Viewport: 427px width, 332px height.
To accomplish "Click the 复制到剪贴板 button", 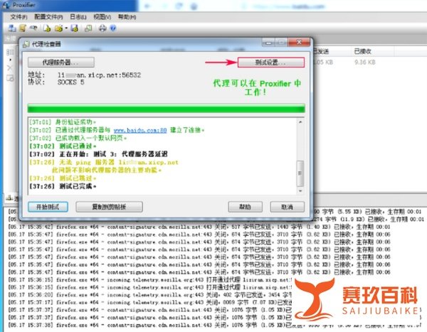I will pos(109,207).
